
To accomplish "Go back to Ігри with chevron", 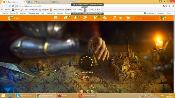I will (17, 18).
